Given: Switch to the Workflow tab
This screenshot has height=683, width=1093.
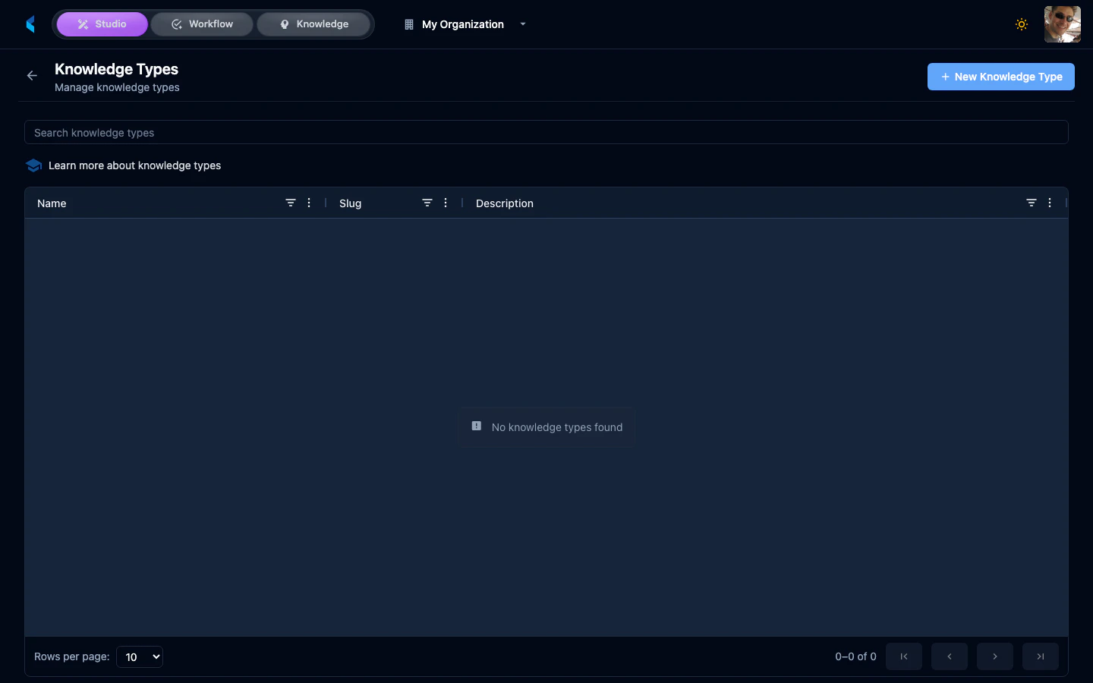Looking at the screenshot, I should [x=201, y=24].
